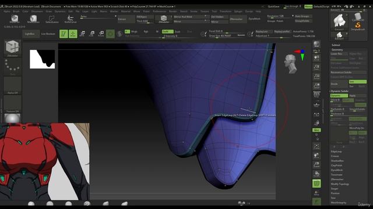Click the Extract button
The image size is (373, 209).
[126, 19]
